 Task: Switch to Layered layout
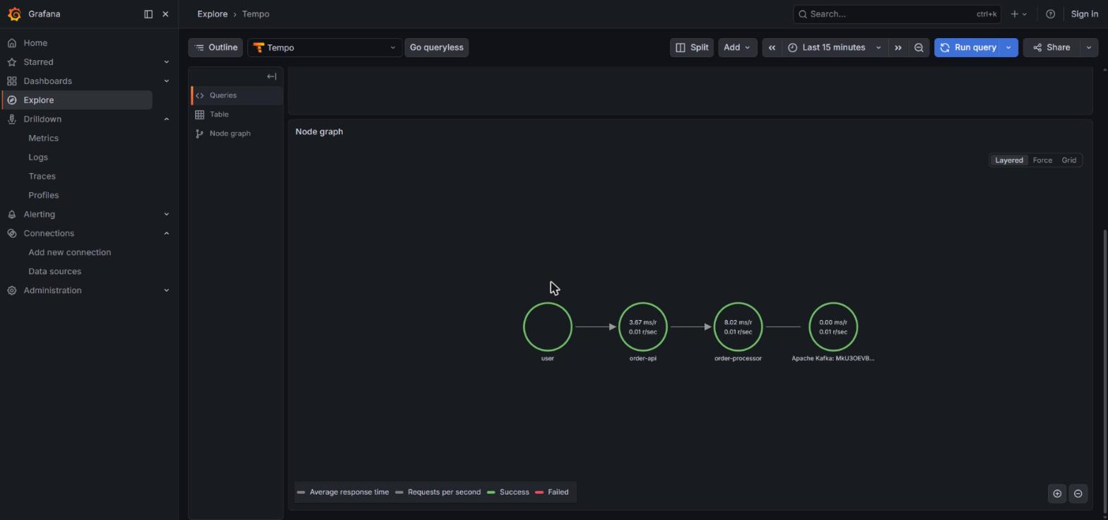[x=1008, y=160]
